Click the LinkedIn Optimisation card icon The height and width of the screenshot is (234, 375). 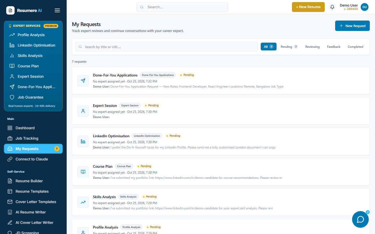[x=83, y=141]
